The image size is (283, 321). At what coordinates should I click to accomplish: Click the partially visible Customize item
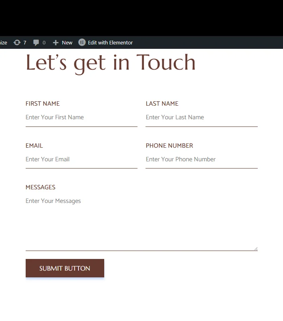[4, 42]
